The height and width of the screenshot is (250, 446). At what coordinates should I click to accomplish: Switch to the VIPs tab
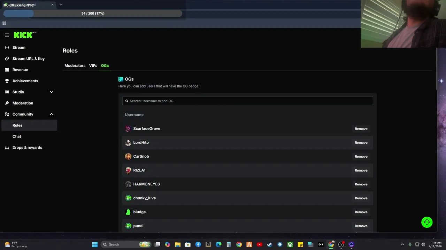click(x=93, y=66)
